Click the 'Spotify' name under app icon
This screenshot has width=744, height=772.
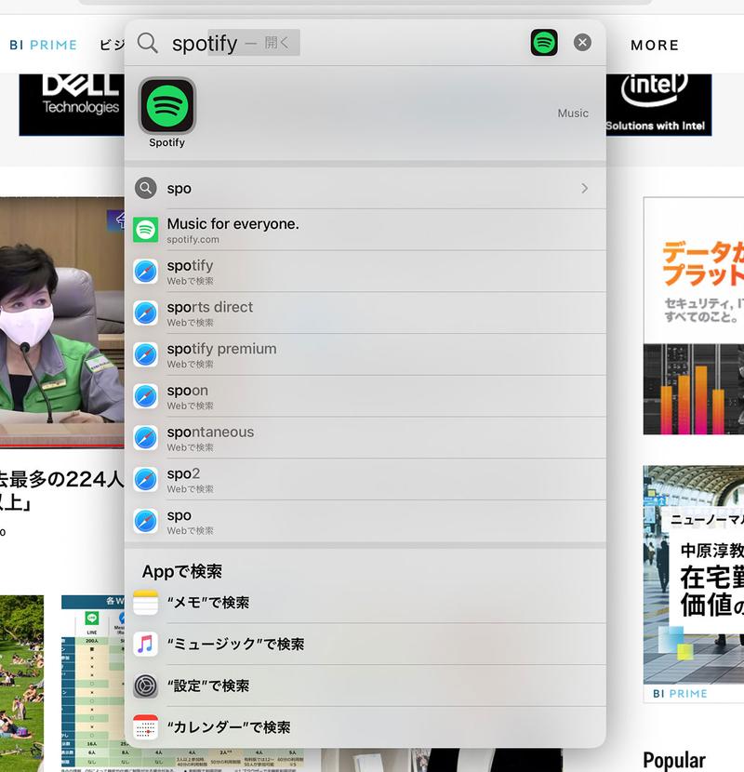click(x=166, y=143)
